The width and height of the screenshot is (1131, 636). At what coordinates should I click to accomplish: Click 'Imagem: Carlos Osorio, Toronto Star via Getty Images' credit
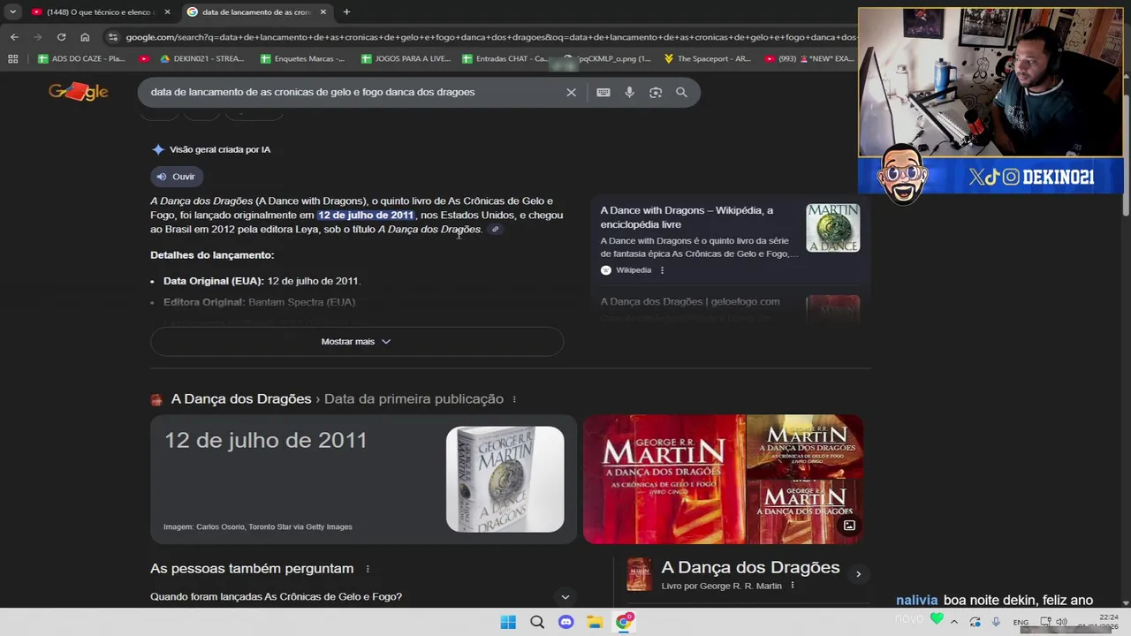click(x=258, y=526)
